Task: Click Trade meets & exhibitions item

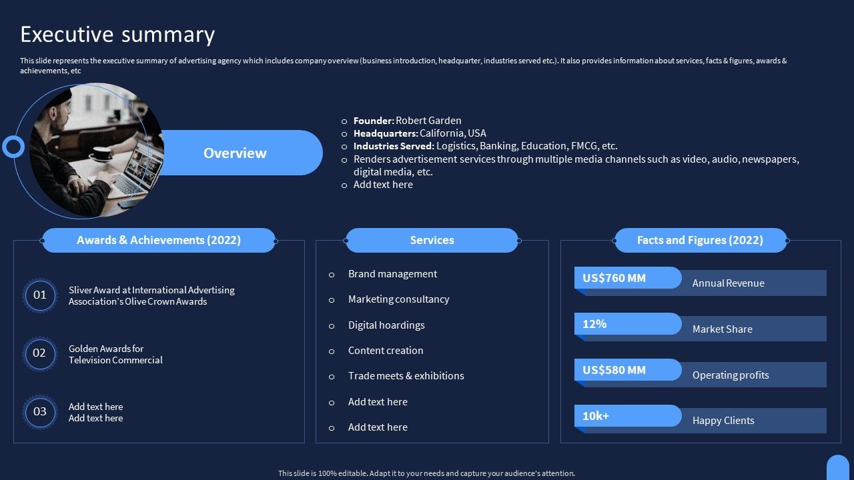Action: [x=406, y=376]
